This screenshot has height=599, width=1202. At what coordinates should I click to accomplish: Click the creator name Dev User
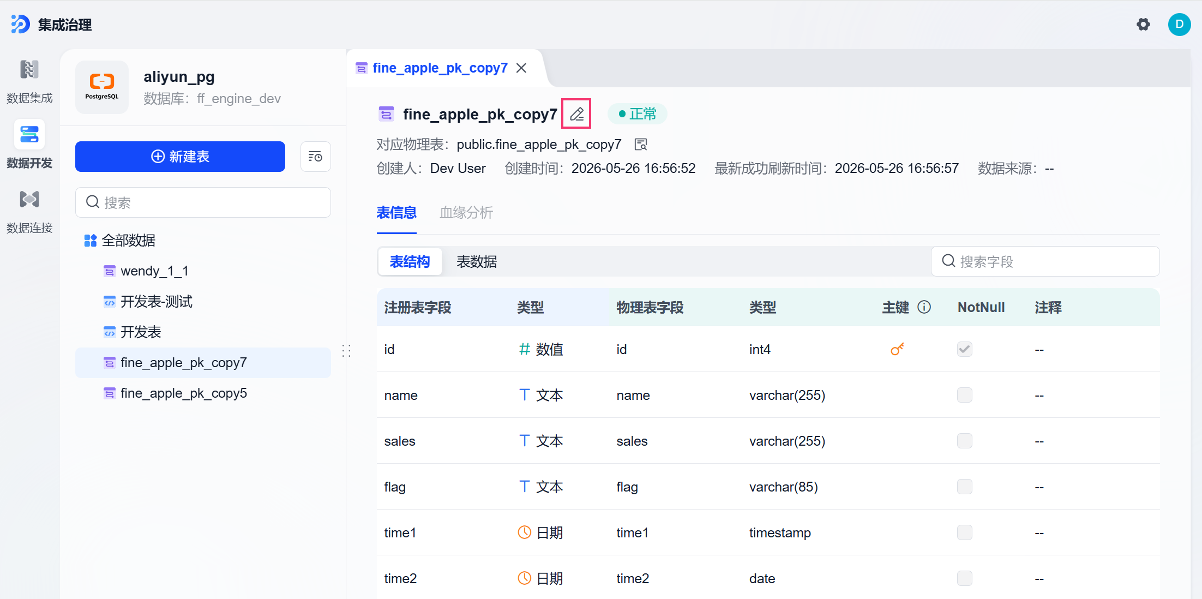pyautogui.click(x=458, y=169)
